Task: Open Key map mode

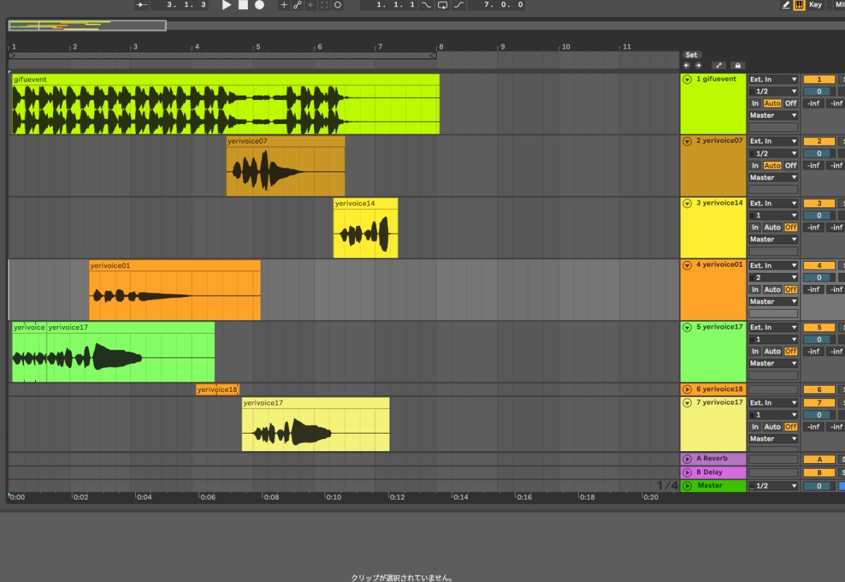Action: 815,5
